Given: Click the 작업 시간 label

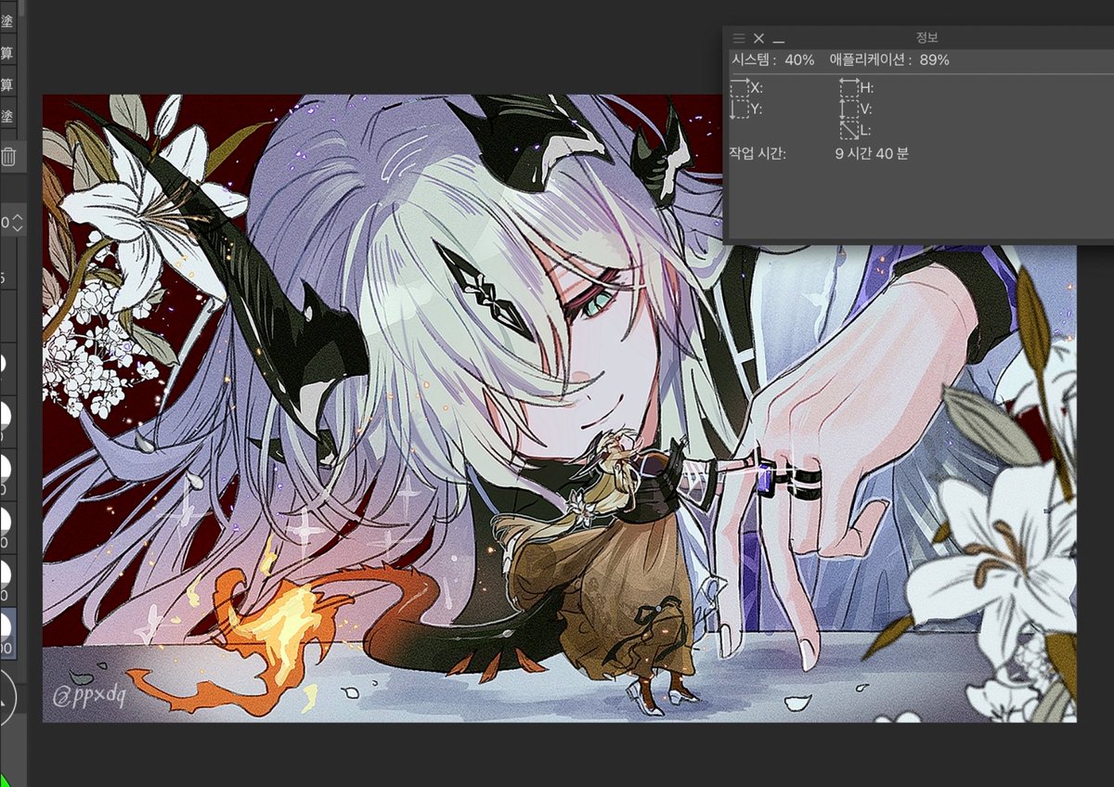Looking at the screenshot, I should coord(758,153).
